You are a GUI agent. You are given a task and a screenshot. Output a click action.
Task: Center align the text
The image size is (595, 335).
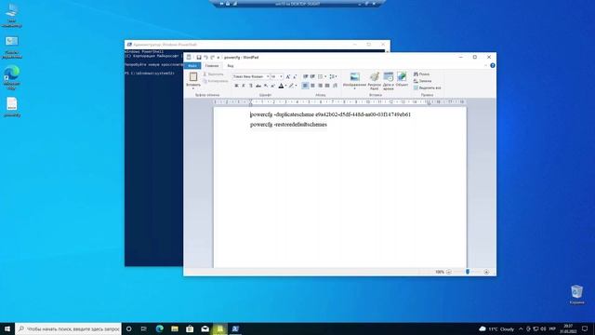point(312,86)
